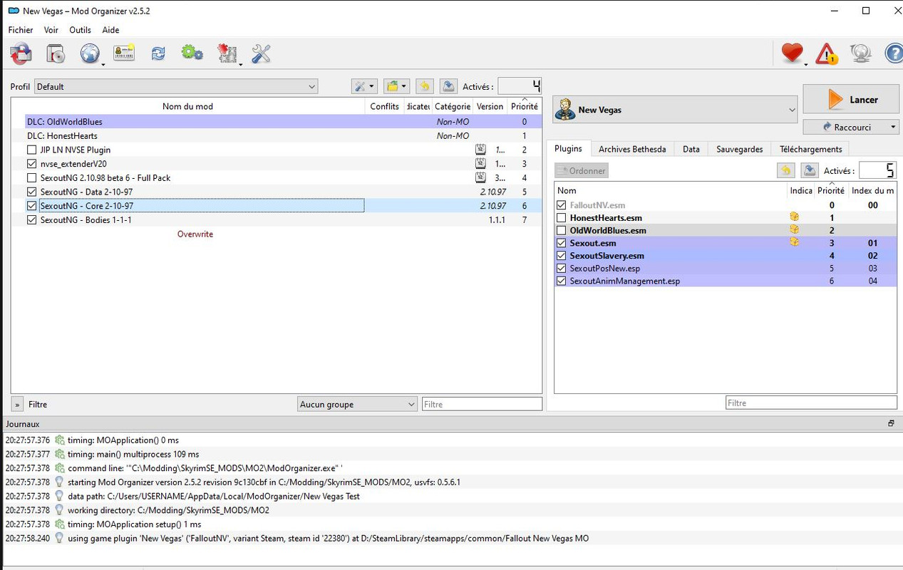Viewport: 903px width, 570px height.
Task: Sort by Nom du mod column header
Action: (x=187, y=106)
